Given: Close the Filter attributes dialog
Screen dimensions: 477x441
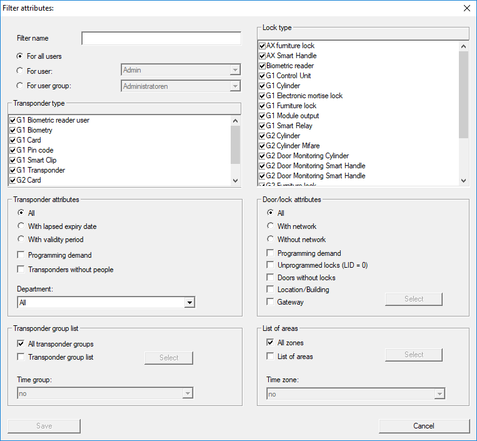Looking at the screenshot, I should click(466, 8).
